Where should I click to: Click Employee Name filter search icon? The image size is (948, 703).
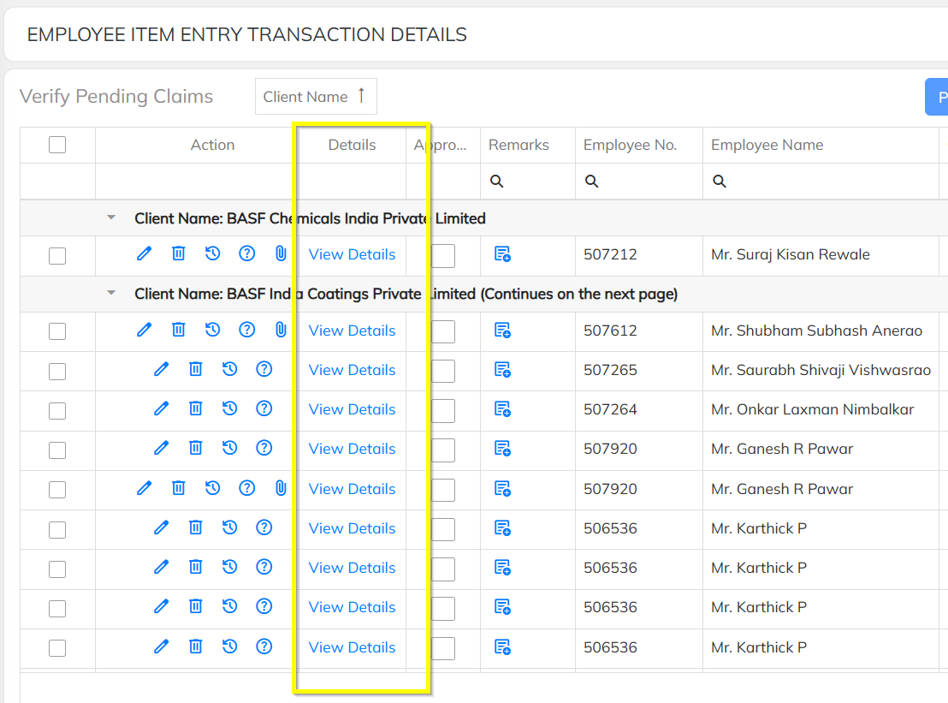coord(719,181)
